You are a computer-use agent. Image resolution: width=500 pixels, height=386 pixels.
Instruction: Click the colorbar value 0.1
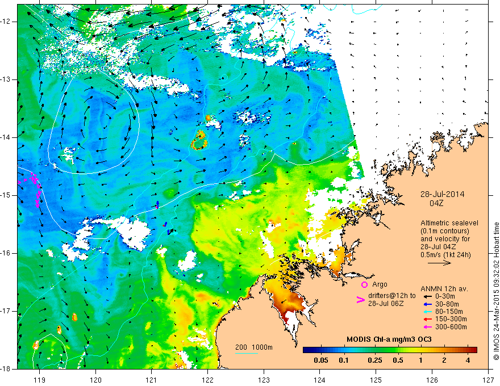click(x=344, y=360)
